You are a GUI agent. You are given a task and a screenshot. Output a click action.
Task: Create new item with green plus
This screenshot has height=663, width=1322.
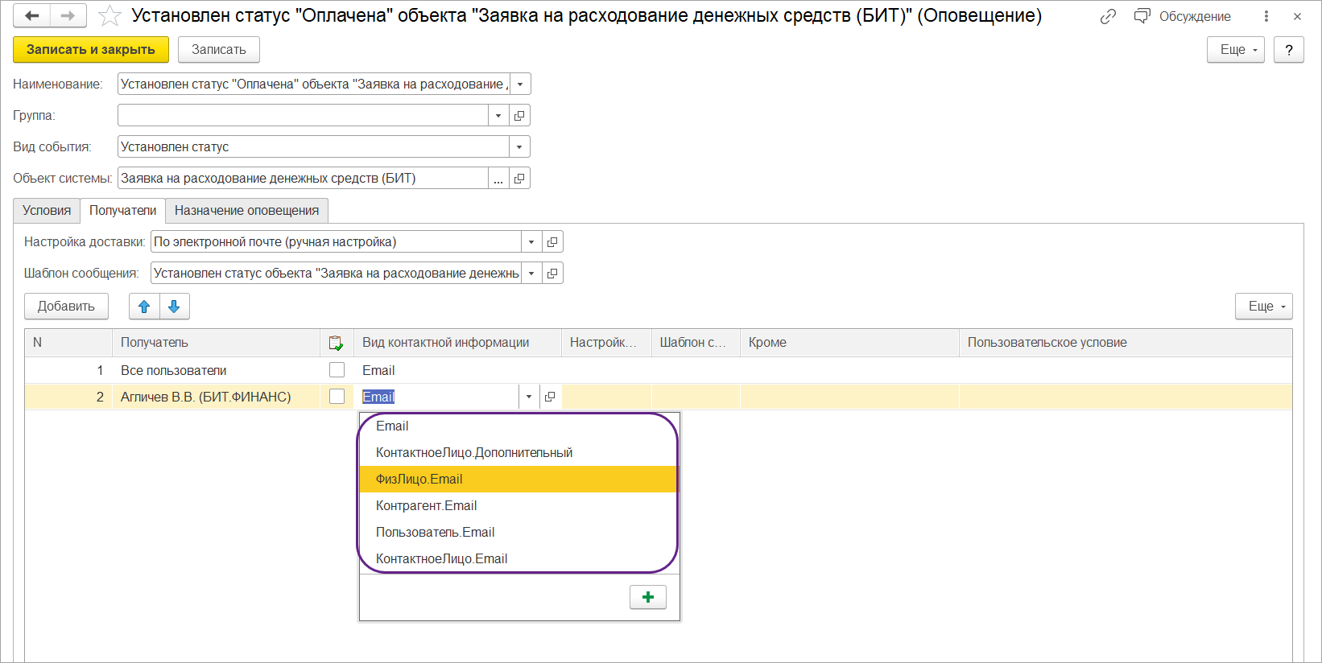(x=648, y=597)
